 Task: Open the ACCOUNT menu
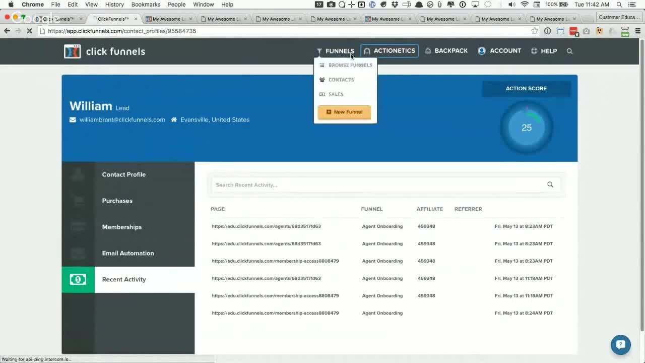(x=499, y=51)
